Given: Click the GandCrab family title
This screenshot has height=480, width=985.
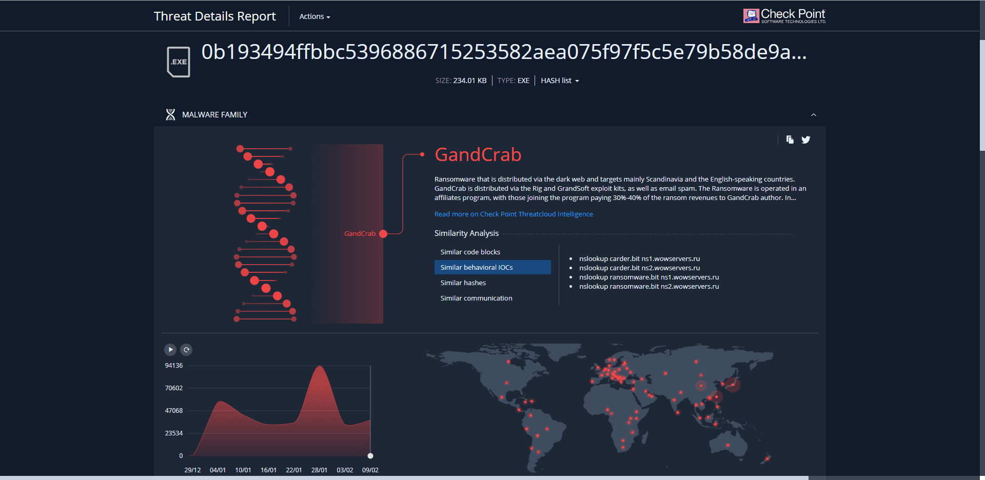Looking at the screenshot, I should pyautogui.click(x=478, y=154).
